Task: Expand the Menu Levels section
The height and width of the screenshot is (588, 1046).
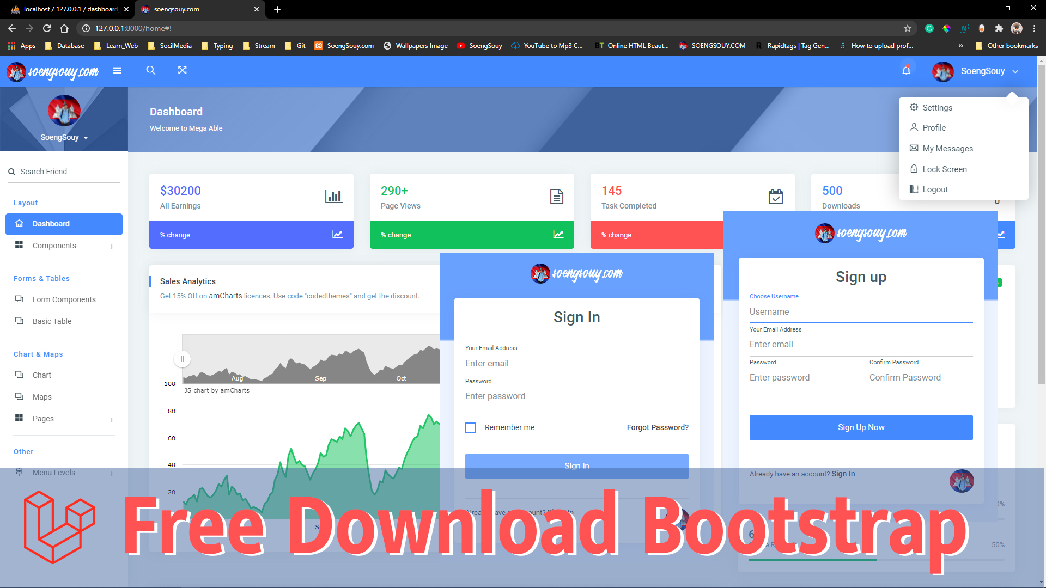Action: (x=54, y=473)
